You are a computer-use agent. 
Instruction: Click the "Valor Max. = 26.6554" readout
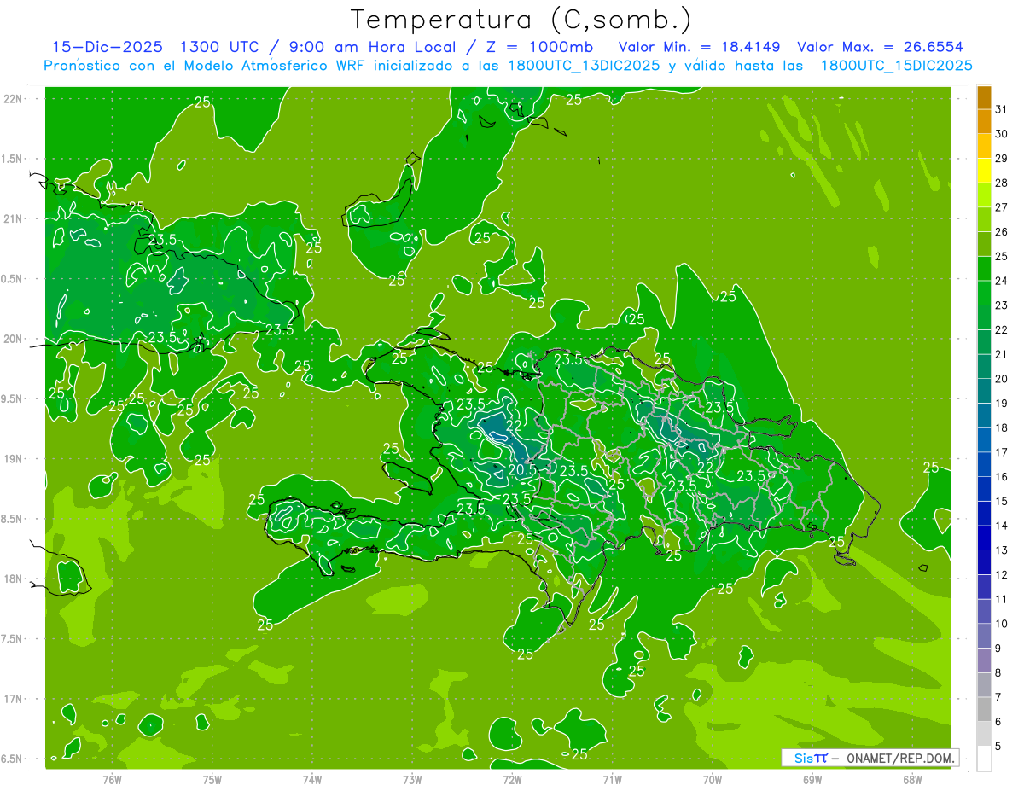[x=881, y=47]
